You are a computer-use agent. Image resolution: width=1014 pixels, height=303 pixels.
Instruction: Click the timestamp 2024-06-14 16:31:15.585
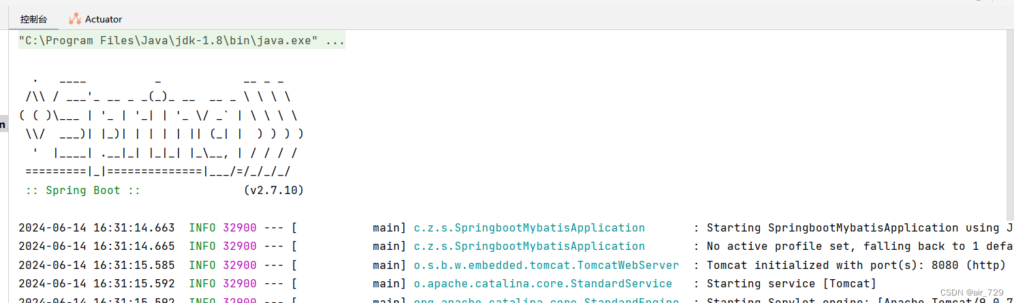point(96,266)
